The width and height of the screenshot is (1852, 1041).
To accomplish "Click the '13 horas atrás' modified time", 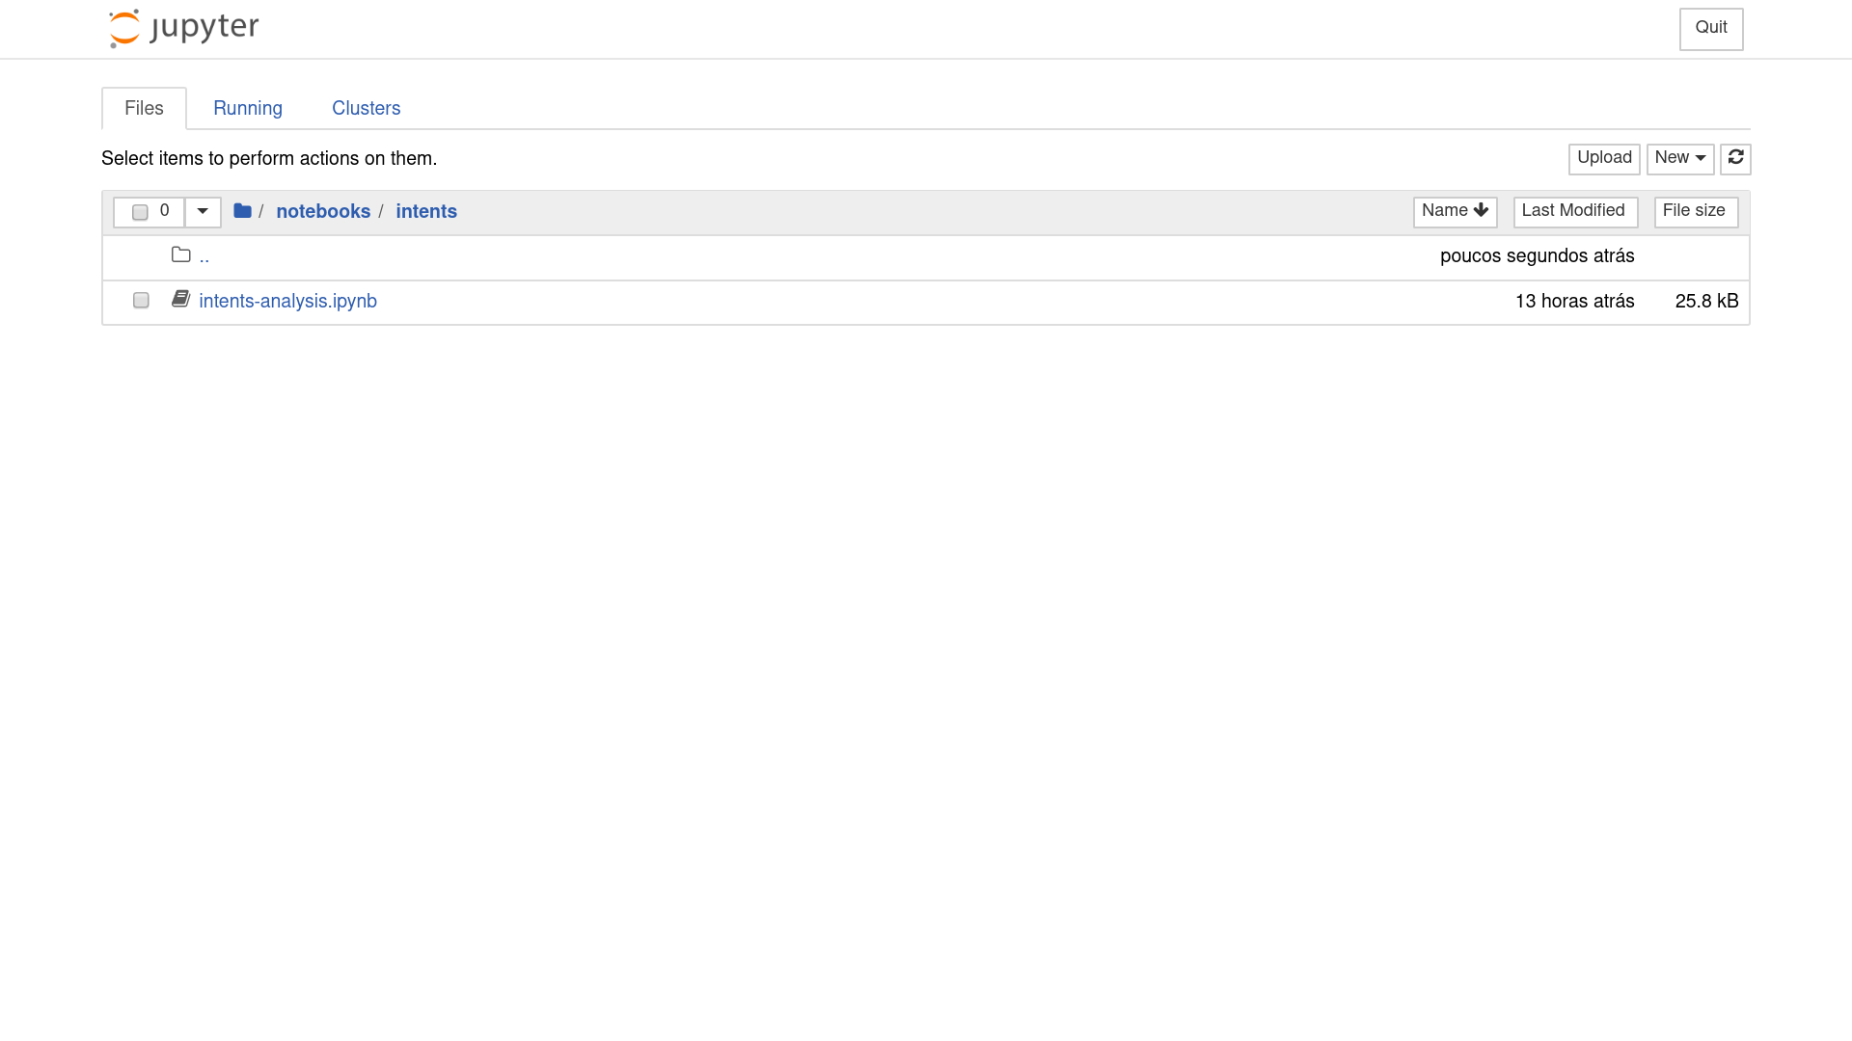I will pyautogui.click(x=1574, y=302).
